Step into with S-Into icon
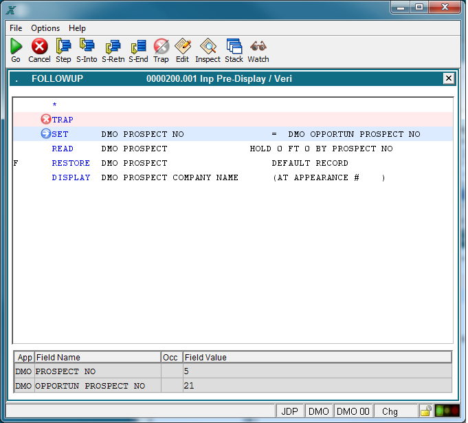 87,45
